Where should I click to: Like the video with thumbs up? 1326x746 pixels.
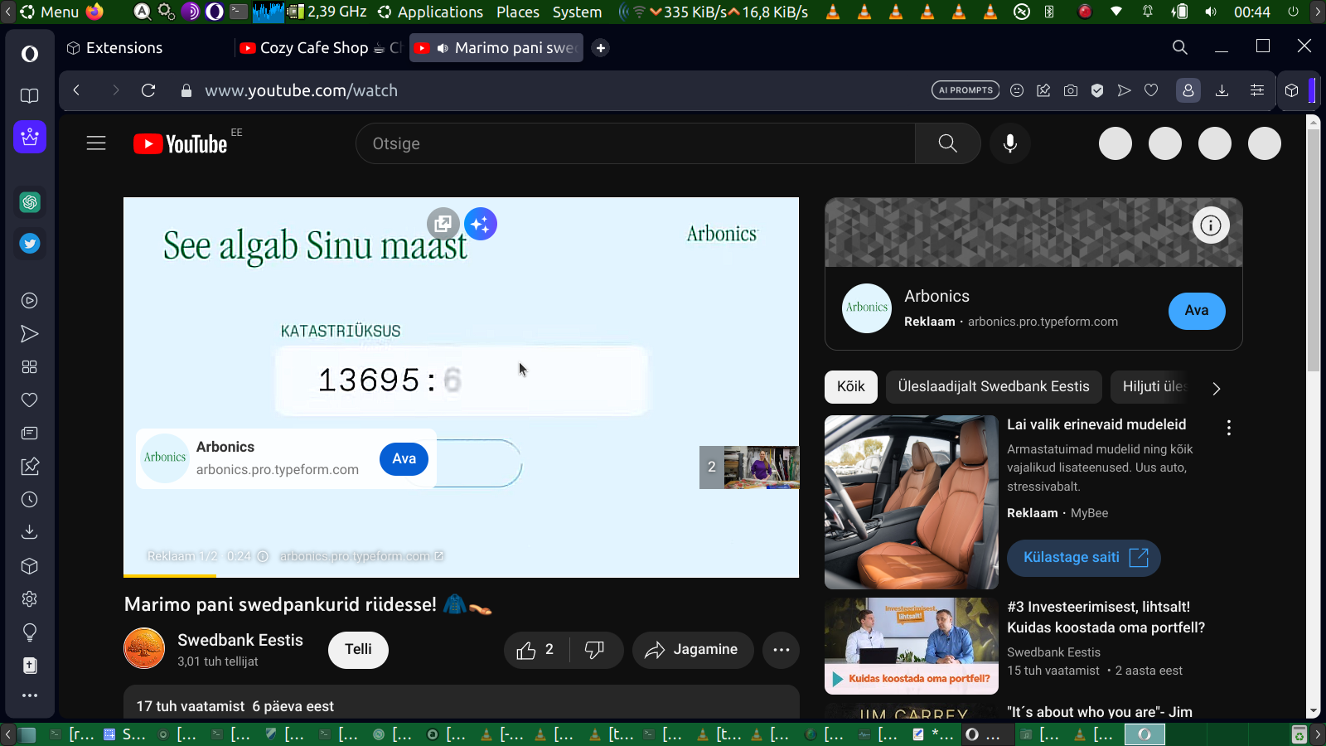click(x=536, y=650)
